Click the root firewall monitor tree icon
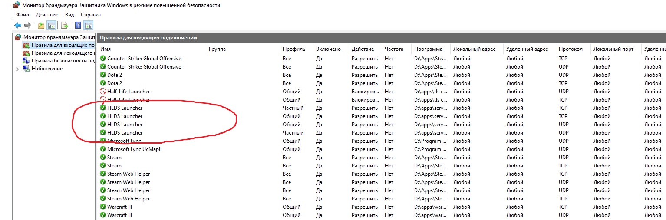666x220 pixels. click(x=18, y=37)
